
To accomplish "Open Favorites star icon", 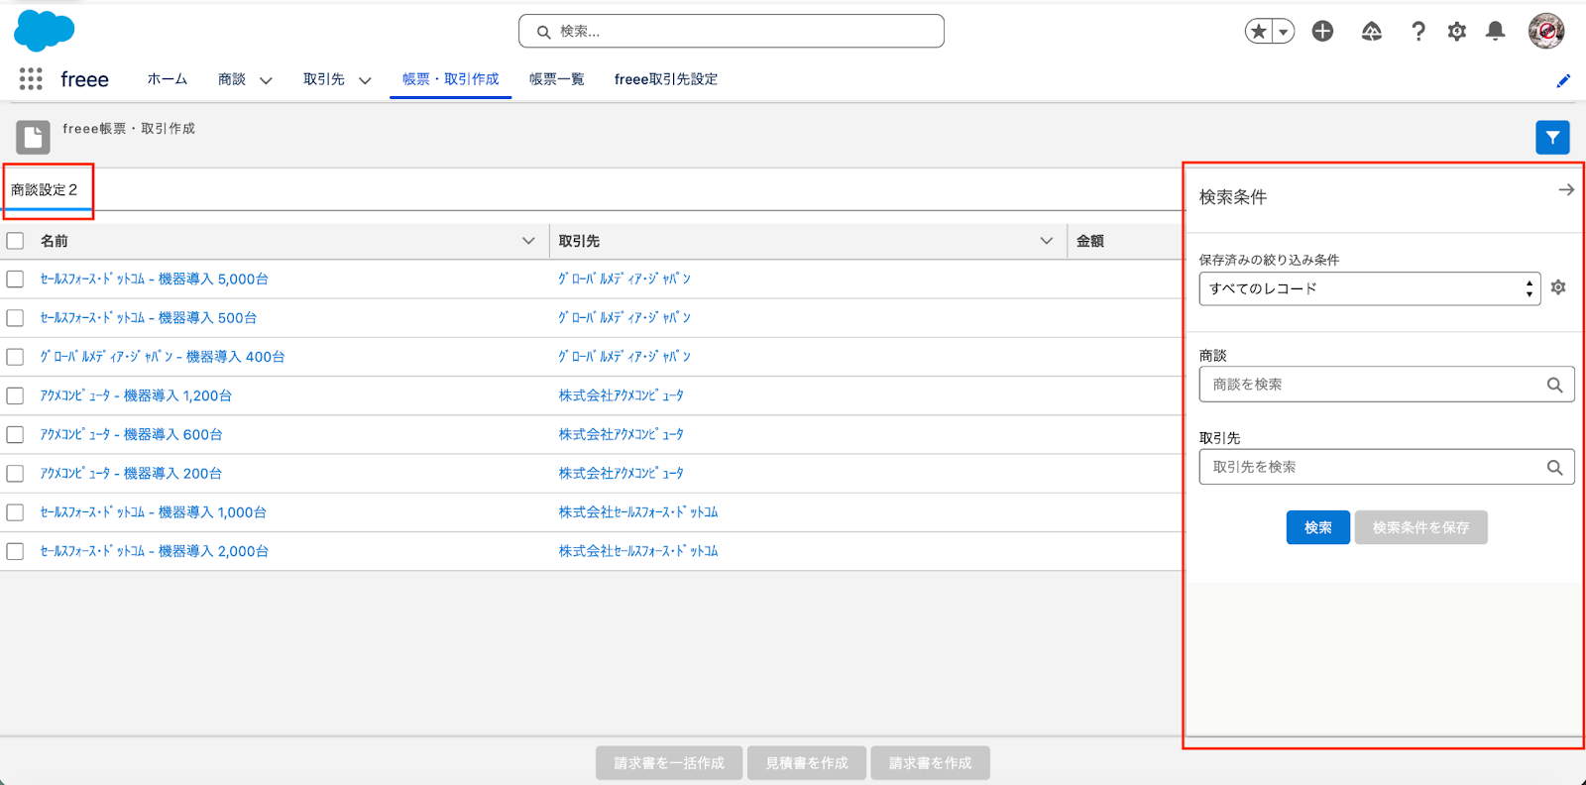I will pyautogui.click(x=1259, y=32).
